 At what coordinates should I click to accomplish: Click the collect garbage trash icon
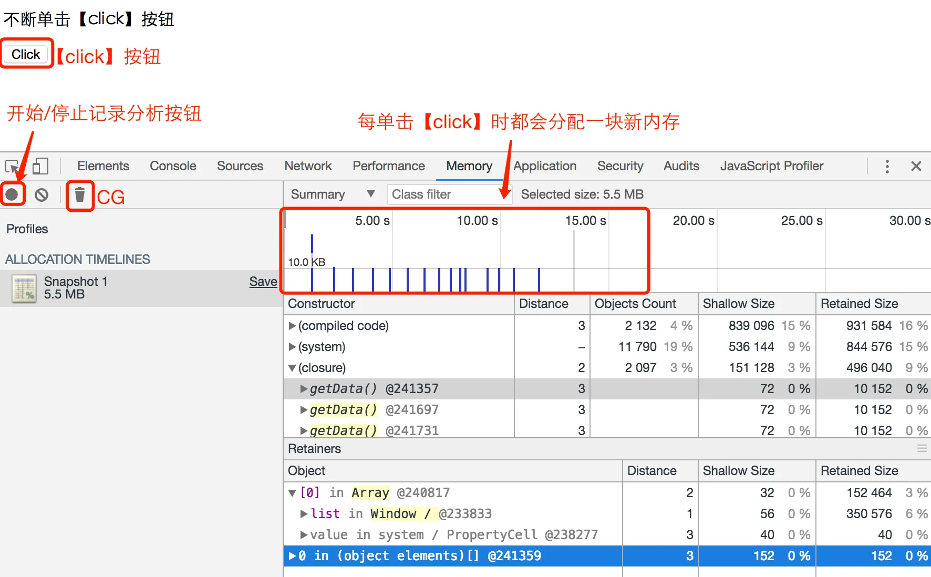click(x=80, y=195)
